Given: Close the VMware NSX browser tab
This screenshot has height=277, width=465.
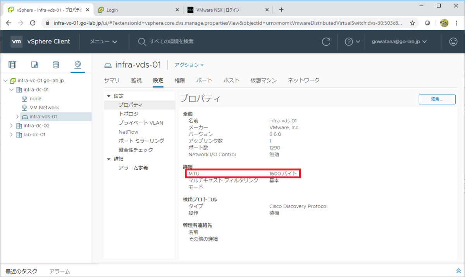Looking at the screenshot, I should 267,10.
